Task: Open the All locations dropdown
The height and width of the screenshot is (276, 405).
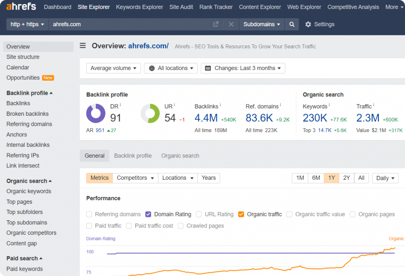Action: 171,68
